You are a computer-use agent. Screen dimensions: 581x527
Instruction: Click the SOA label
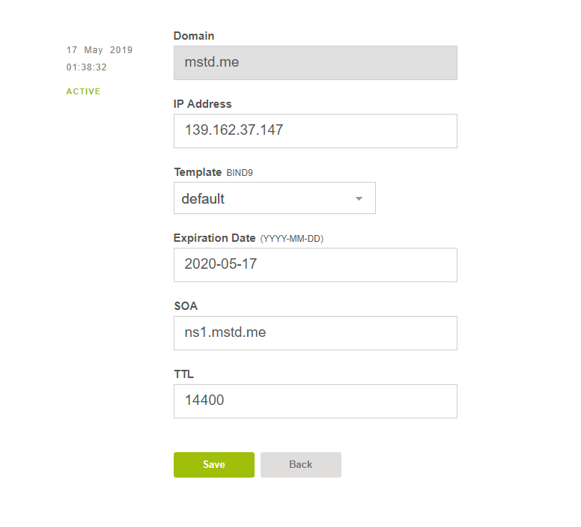[186, 306]
